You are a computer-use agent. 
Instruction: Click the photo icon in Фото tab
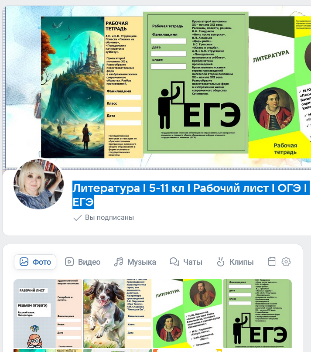pos(24,262)
